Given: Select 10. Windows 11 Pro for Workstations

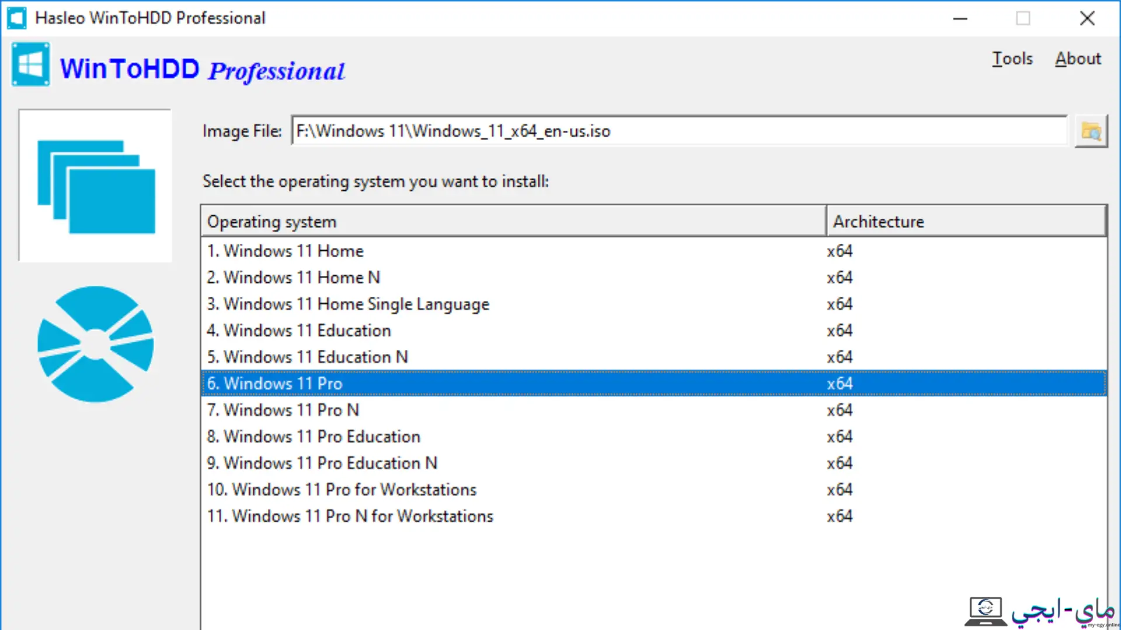Looking at the screenshot, I should coord(653,489).
